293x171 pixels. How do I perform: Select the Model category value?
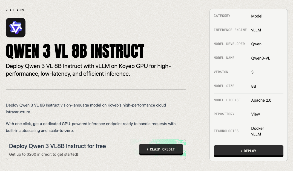tap(257, 16)
